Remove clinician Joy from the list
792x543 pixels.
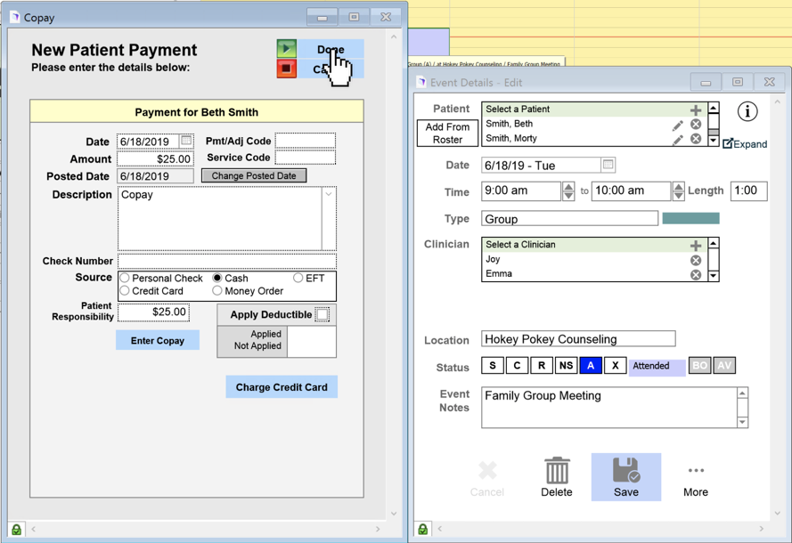(696, 260)
